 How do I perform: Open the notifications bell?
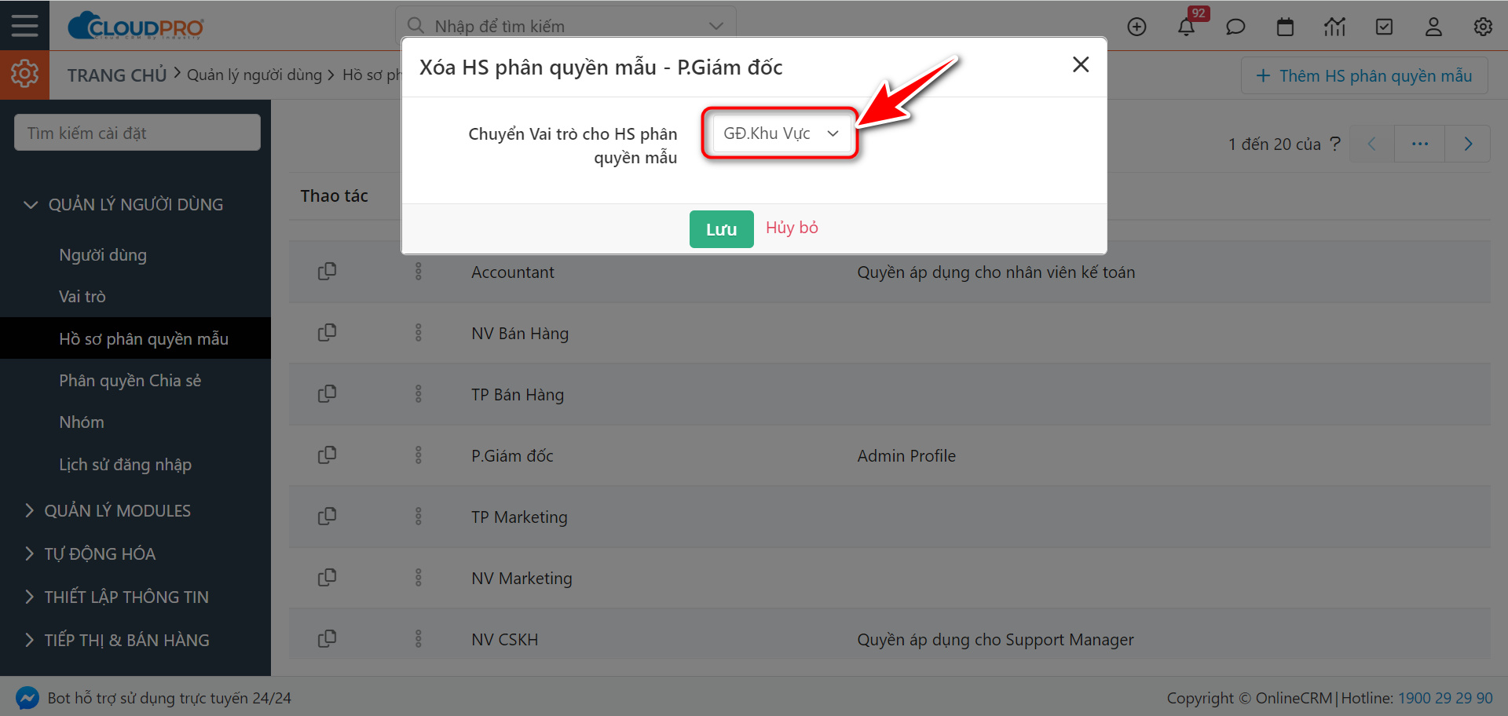[1186, 27]
